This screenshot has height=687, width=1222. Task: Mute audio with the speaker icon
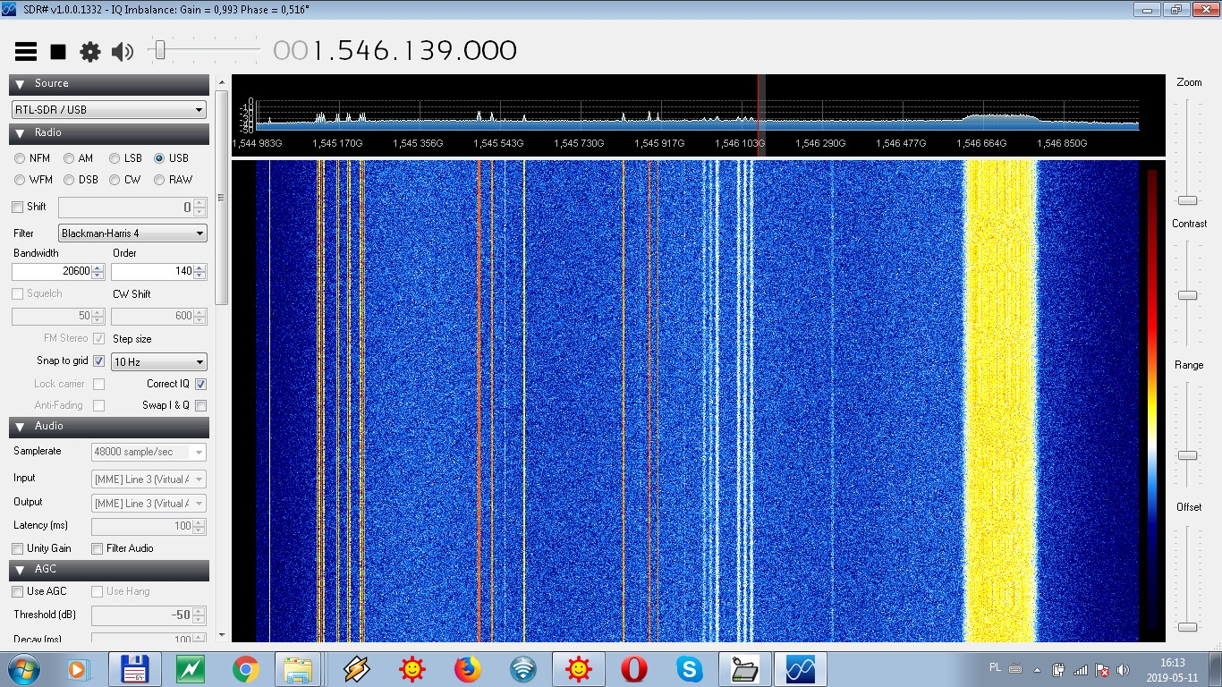click(123, 52)
